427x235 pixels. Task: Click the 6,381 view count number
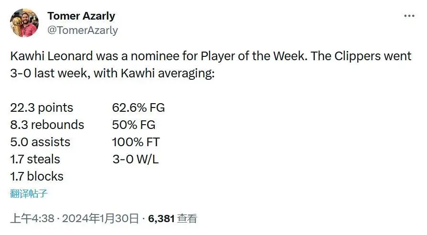click(x=161, y=218)
